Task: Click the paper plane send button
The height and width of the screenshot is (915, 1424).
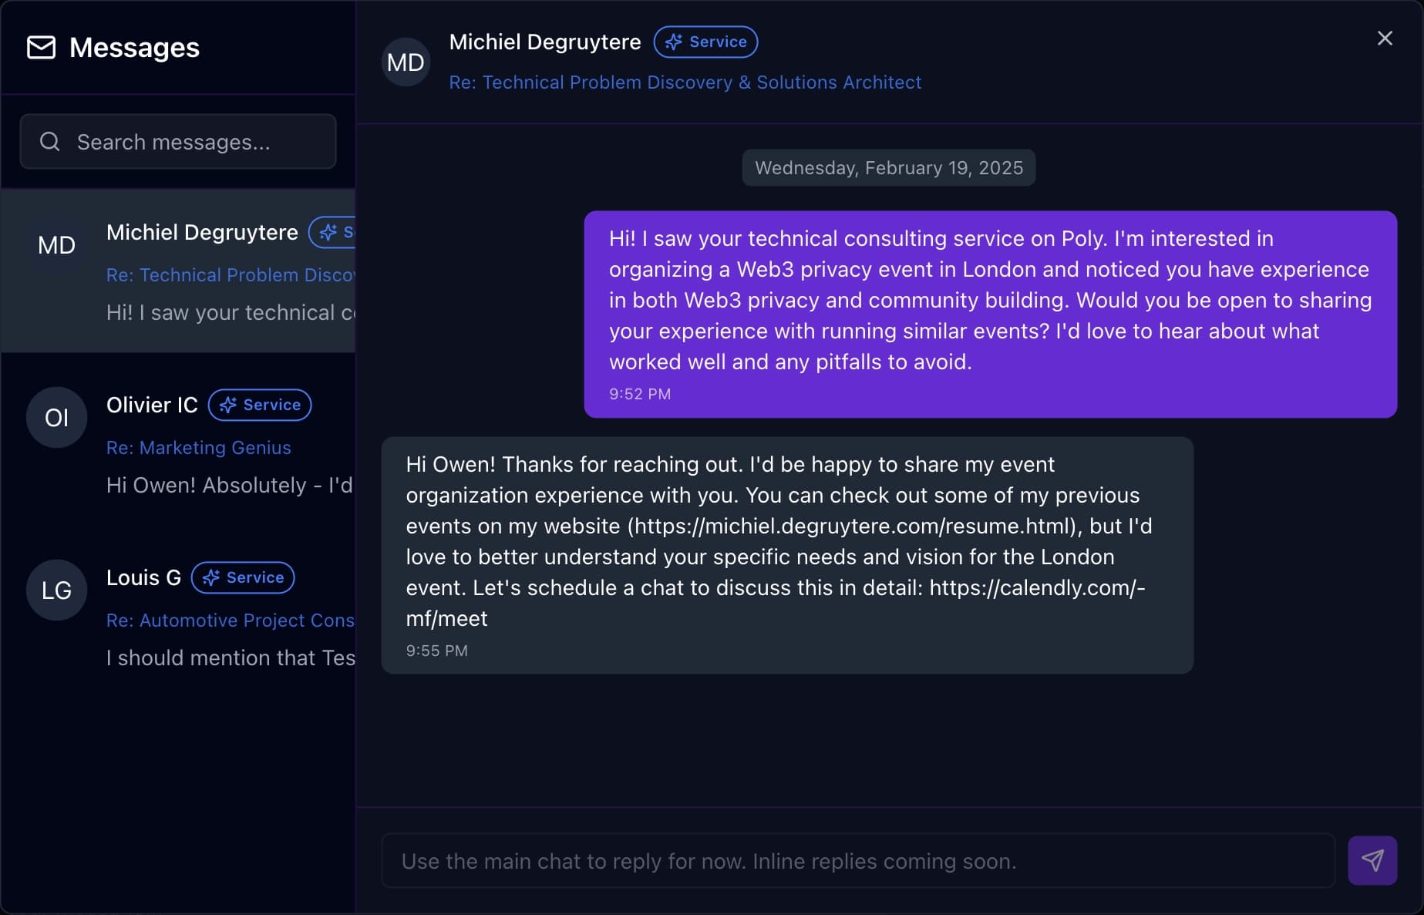Action: pos(1372,860)
